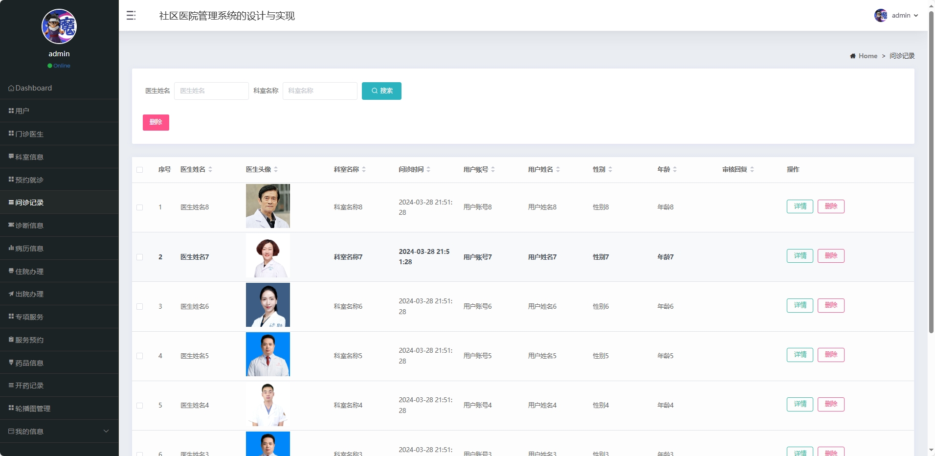Click the 轮播图管理 menu icon
Image resolution: width=935 pixels, height=456 pixels.
tap(11, 408)
